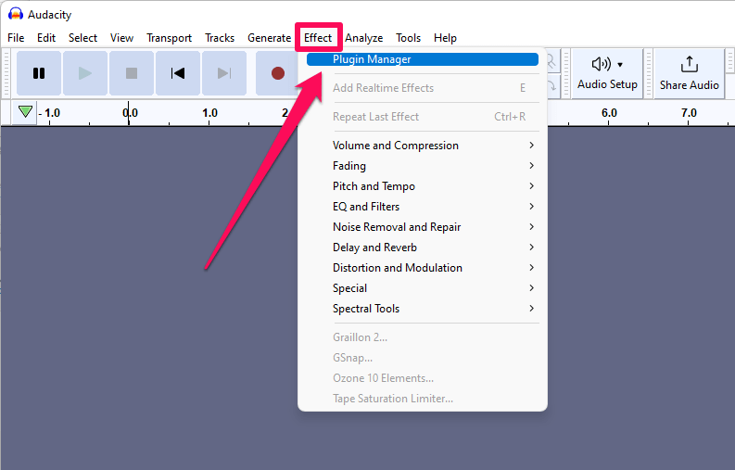Start recording with the Record button
Screen dimensions: 735x470
pyautogui.click(x=277, y=73)
